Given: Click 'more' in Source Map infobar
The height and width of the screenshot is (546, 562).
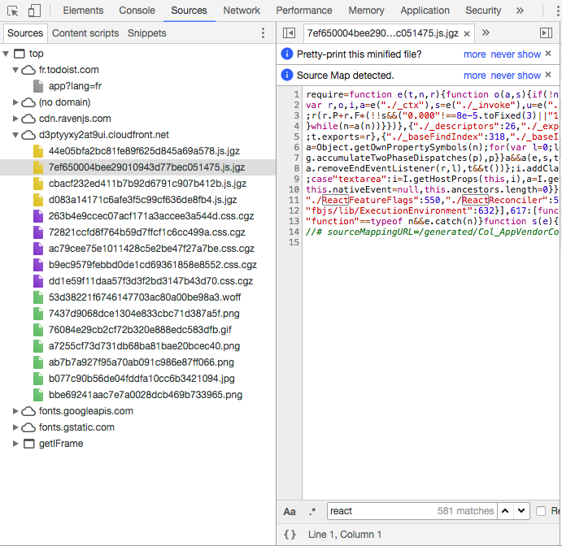Looking at the screenshot, I should [x=474, y=76].
